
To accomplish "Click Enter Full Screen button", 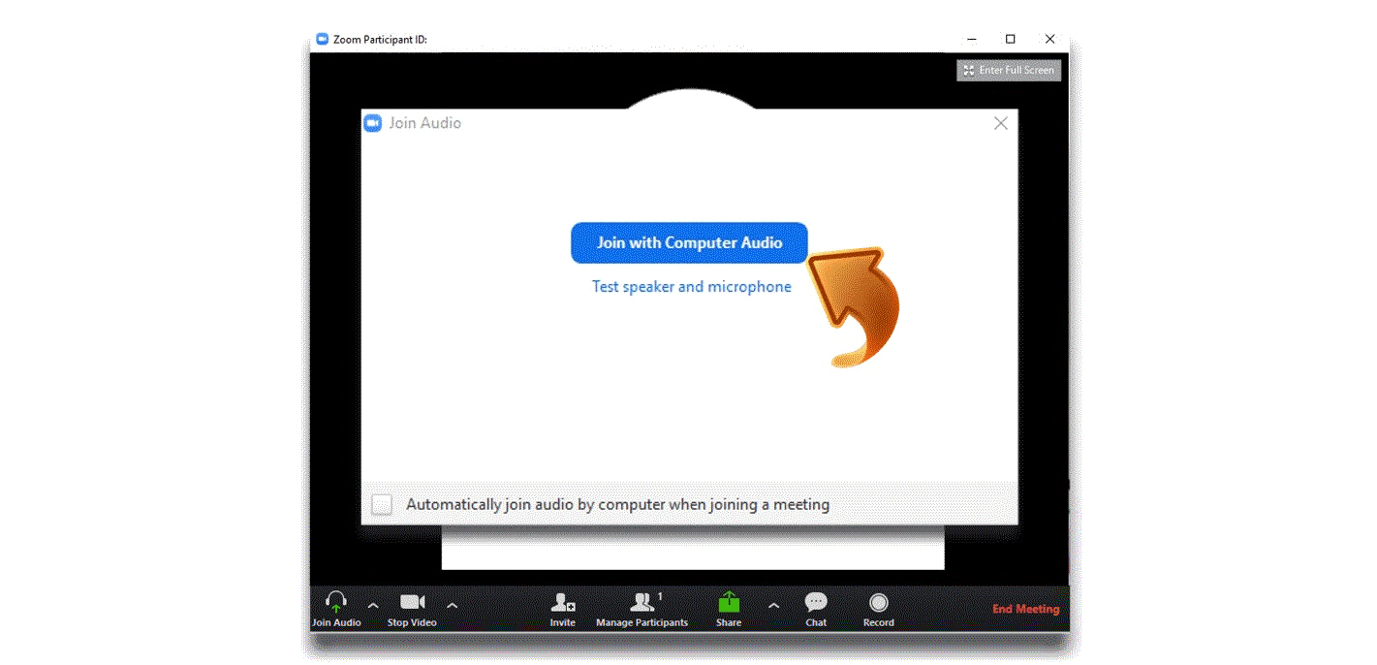I will (x=1009, y=71).
